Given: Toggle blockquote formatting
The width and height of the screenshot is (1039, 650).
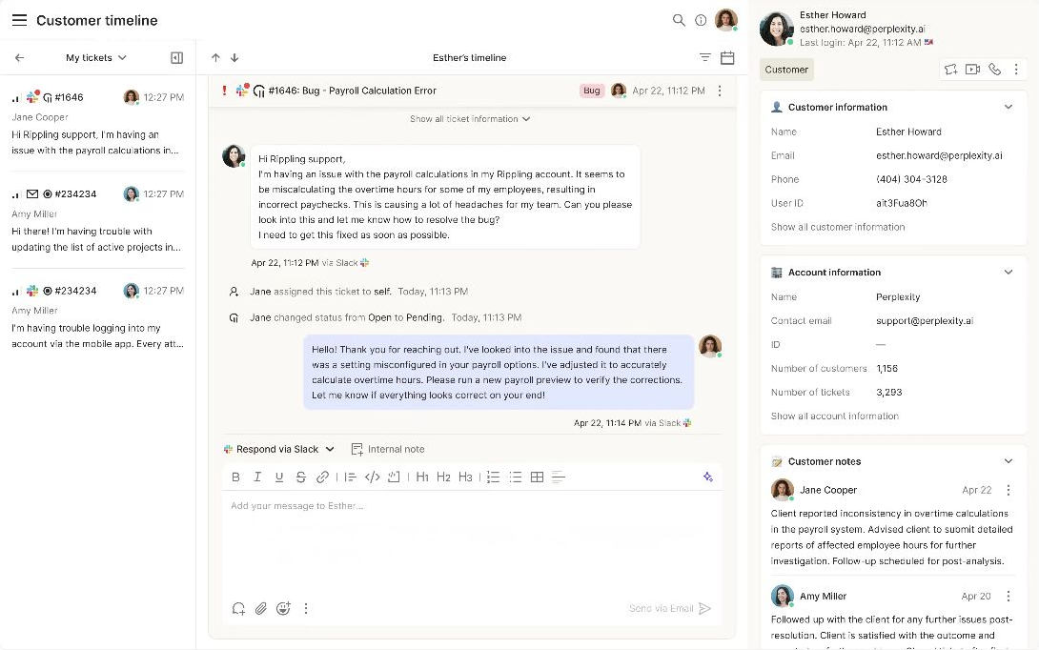Looking at the screenshot, I should tap(351, 477).
